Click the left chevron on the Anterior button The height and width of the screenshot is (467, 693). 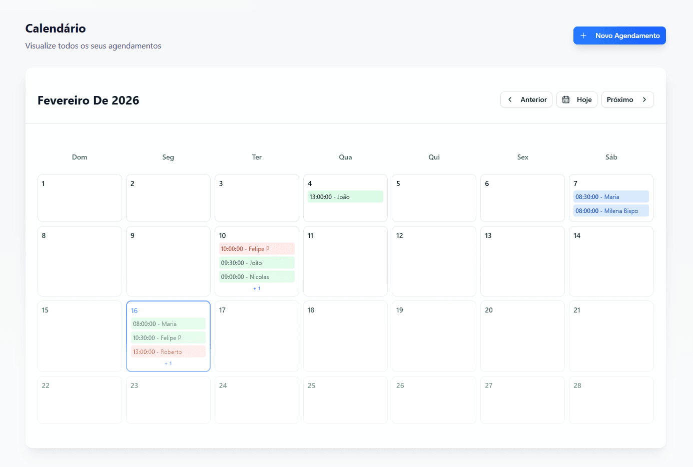[x=510, y=99]
